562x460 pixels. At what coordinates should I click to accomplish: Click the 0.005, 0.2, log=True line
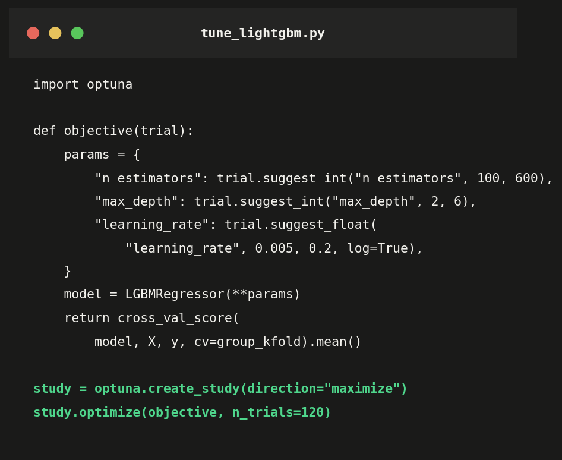[274, 248]
